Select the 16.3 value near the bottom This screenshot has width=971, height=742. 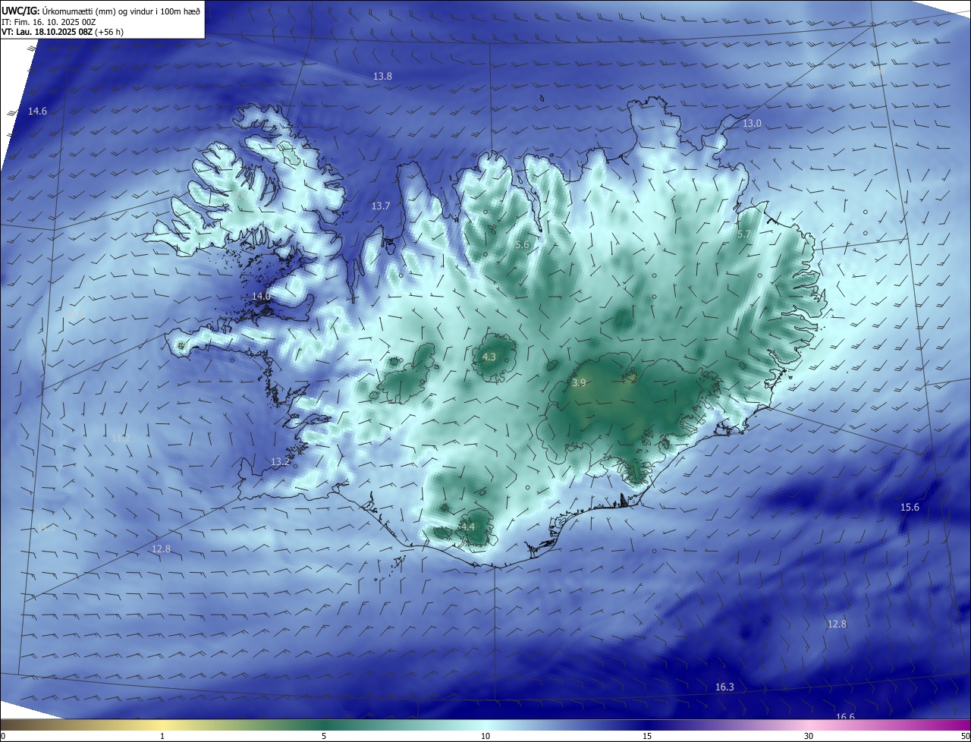point(724,687)
